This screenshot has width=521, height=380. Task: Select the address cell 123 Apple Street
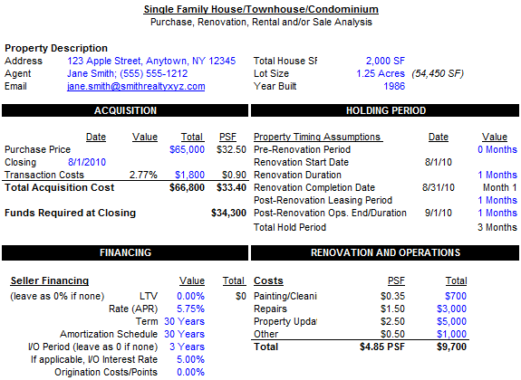(x=151, y=61)
